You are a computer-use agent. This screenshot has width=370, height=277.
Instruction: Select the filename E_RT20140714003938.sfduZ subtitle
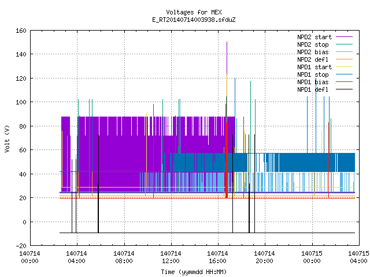coord(194,20)
